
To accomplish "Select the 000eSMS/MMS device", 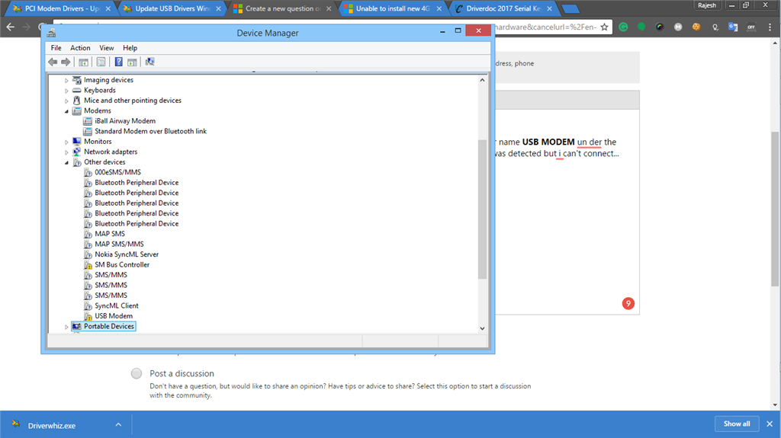I will (x=117, y=172).
